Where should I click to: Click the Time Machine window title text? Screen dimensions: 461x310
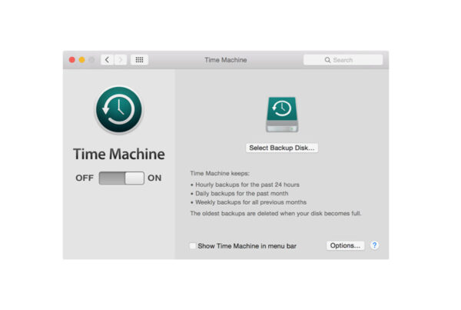[x=225, y=60]
